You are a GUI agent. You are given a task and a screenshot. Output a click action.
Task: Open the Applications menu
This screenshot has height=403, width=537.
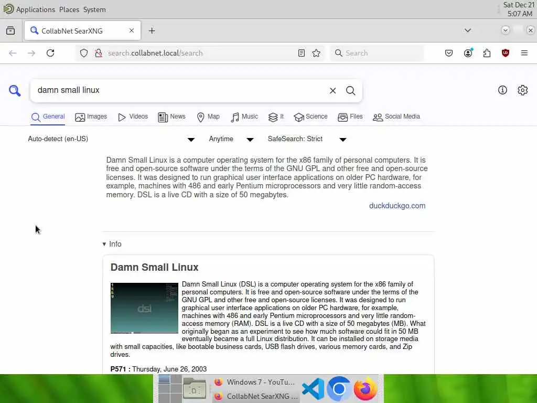(x=35, y=9)
